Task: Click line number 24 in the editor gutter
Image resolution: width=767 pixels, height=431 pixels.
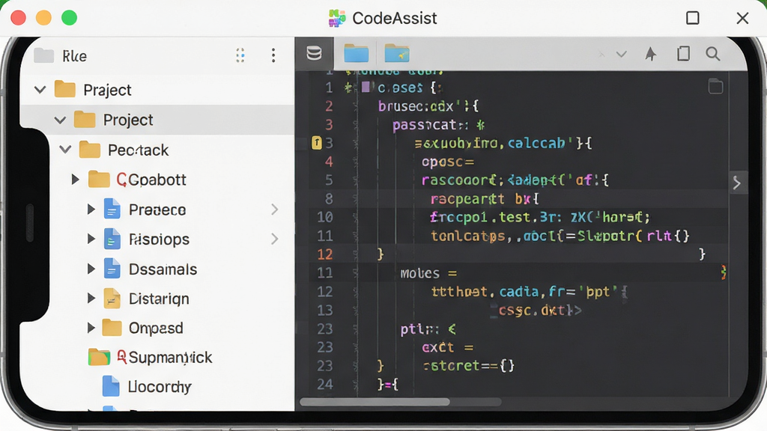Action: (325, 385)
